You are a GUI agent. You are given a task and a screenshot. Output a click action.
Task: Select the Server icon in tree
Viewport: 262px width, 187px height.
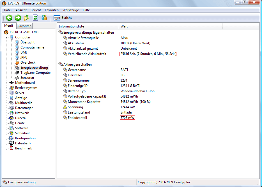click(12, 93)
